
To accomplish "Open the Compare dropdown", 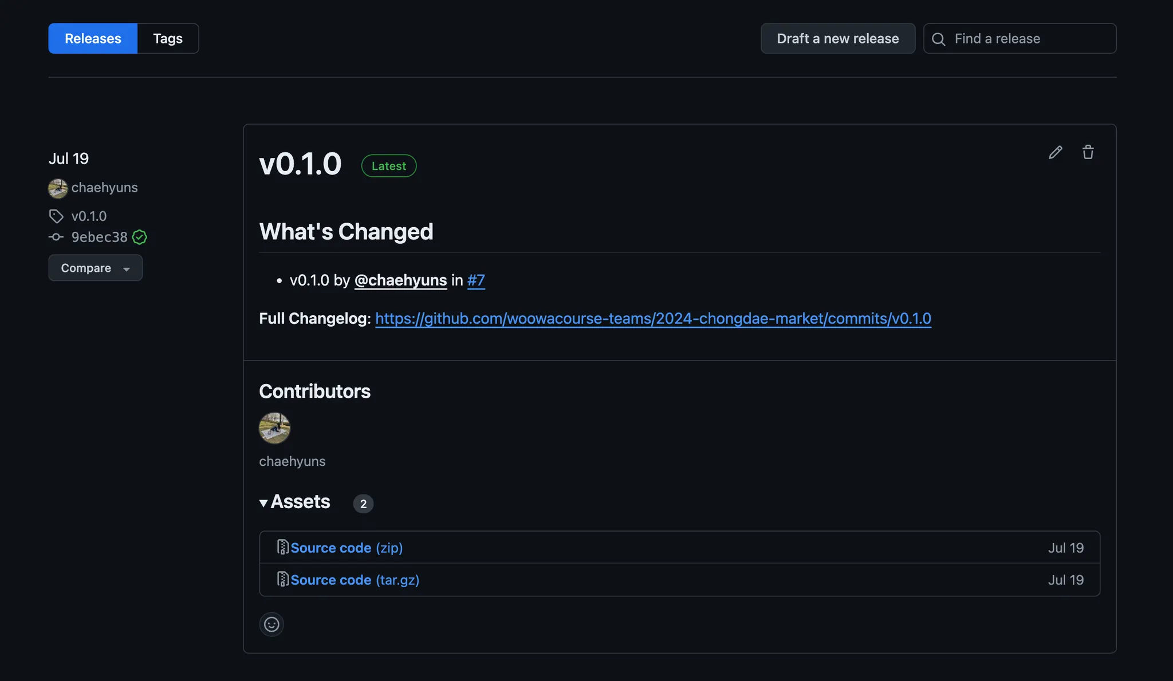I will (x=95, y=268).
